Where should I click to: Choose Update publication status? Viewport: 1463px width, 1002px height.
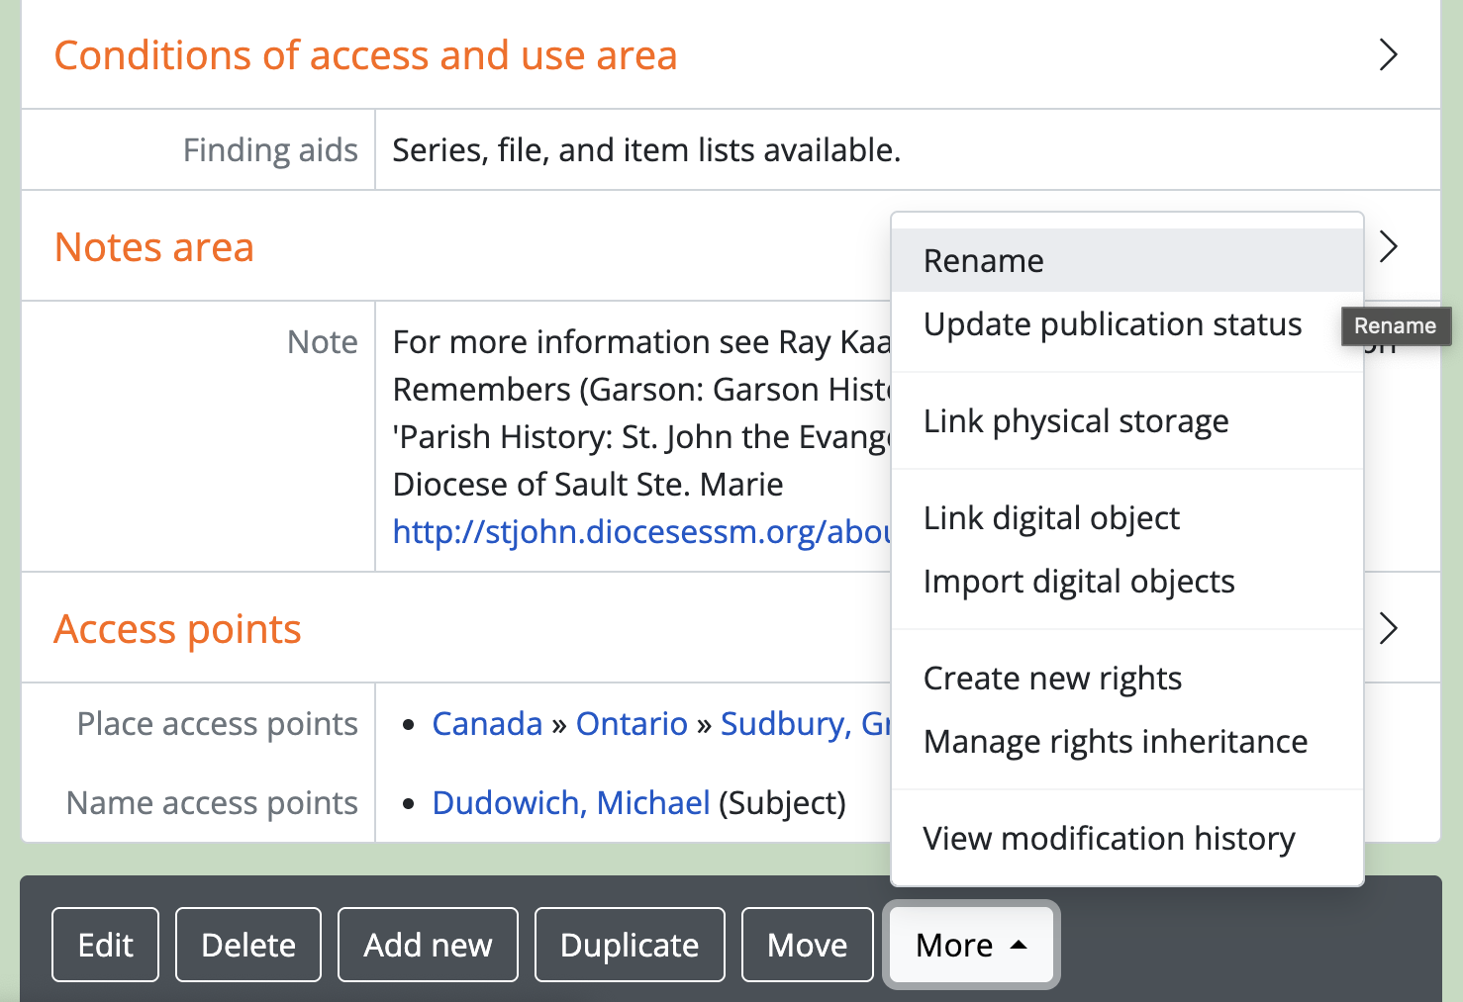click(1112, 324)
